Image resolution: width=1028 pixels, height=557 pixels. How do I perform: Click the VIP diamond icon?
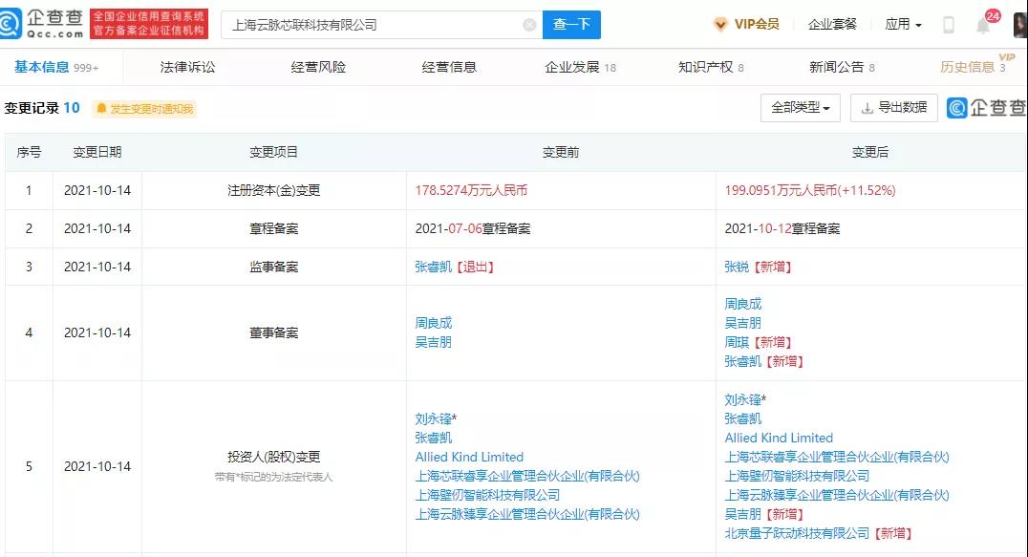719,25
